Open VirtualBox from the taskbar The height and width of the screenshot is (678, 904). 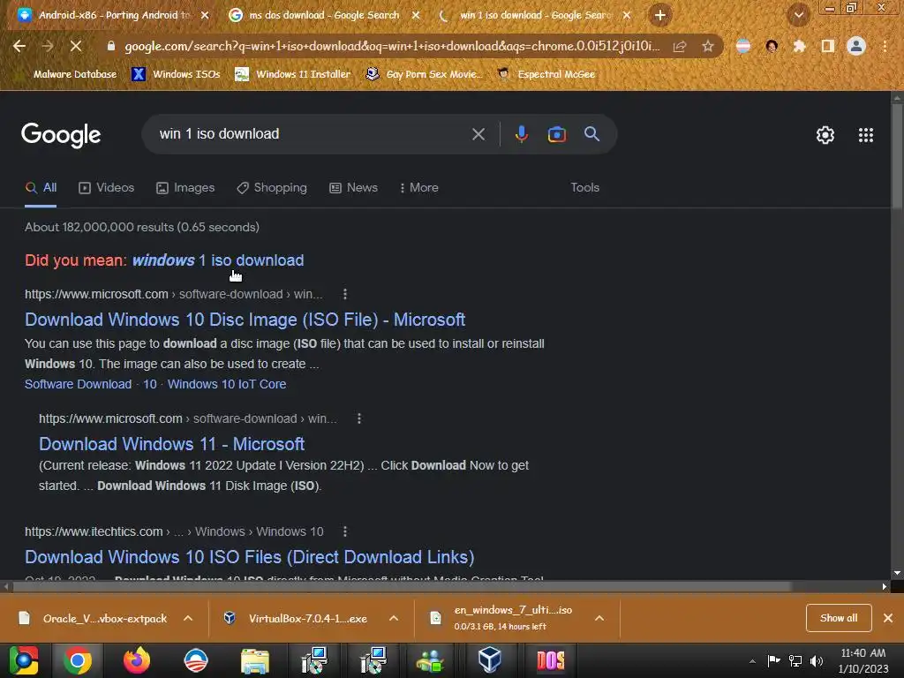(489, 660)
